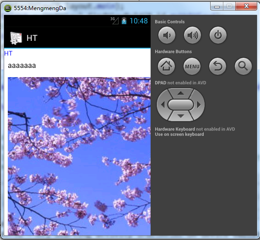The image size is (260, 240).
Task: Click the 5554:MengmengDa window title
Action: (40, 8)
